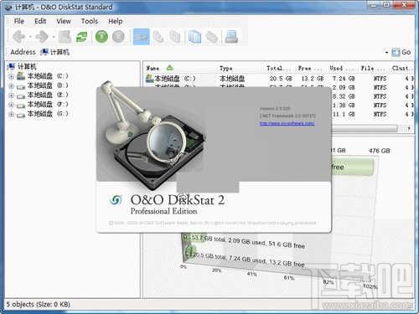Viewport: 419px width, 314px height.
Task: Sort by the Total column header
Action: pos(279,68)
